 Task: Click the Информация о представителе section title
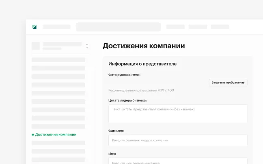click(x=142, y=64)
